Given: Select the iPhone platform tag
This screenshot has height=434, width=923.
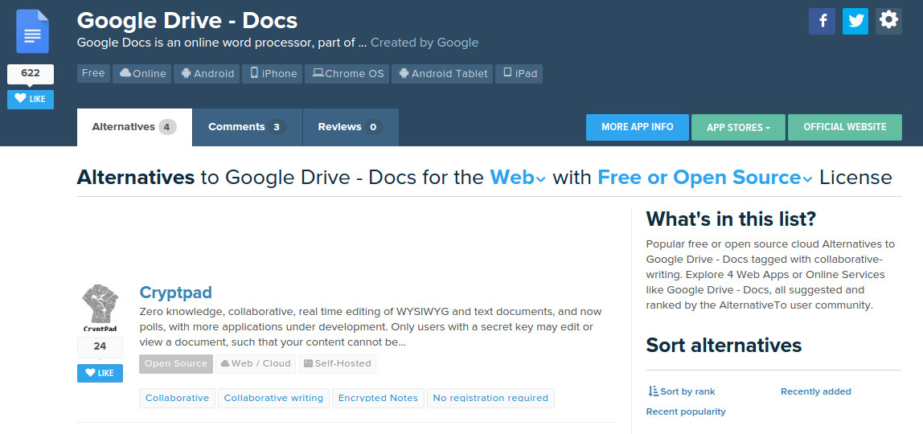Looking at the screenshot, I should click(x=273, y=74).
